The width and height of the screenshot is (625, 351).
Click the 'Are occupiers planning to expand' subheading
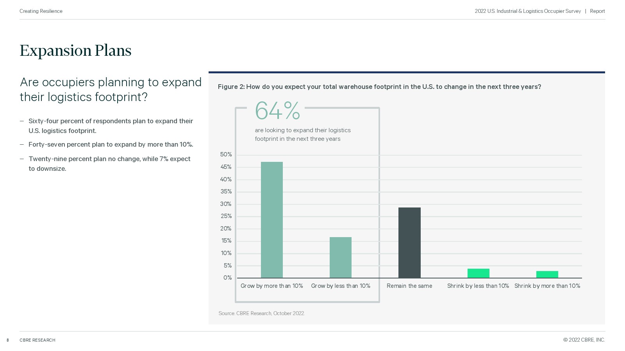point(111,89)
